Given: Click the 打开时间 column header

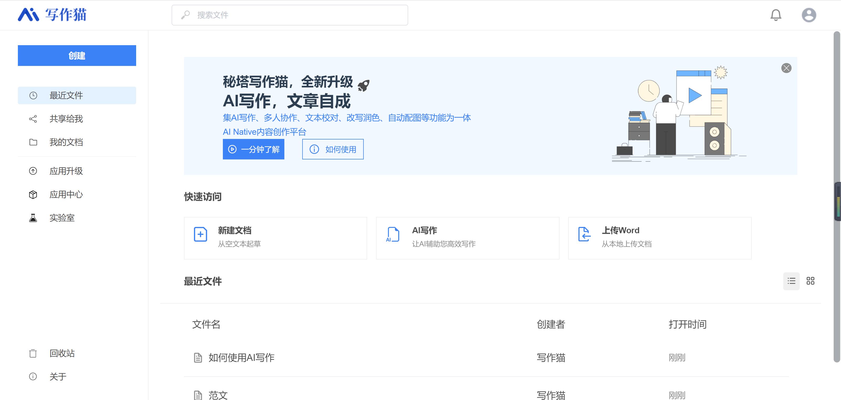Looking at the screenshot, I should (x=688, y=324).
